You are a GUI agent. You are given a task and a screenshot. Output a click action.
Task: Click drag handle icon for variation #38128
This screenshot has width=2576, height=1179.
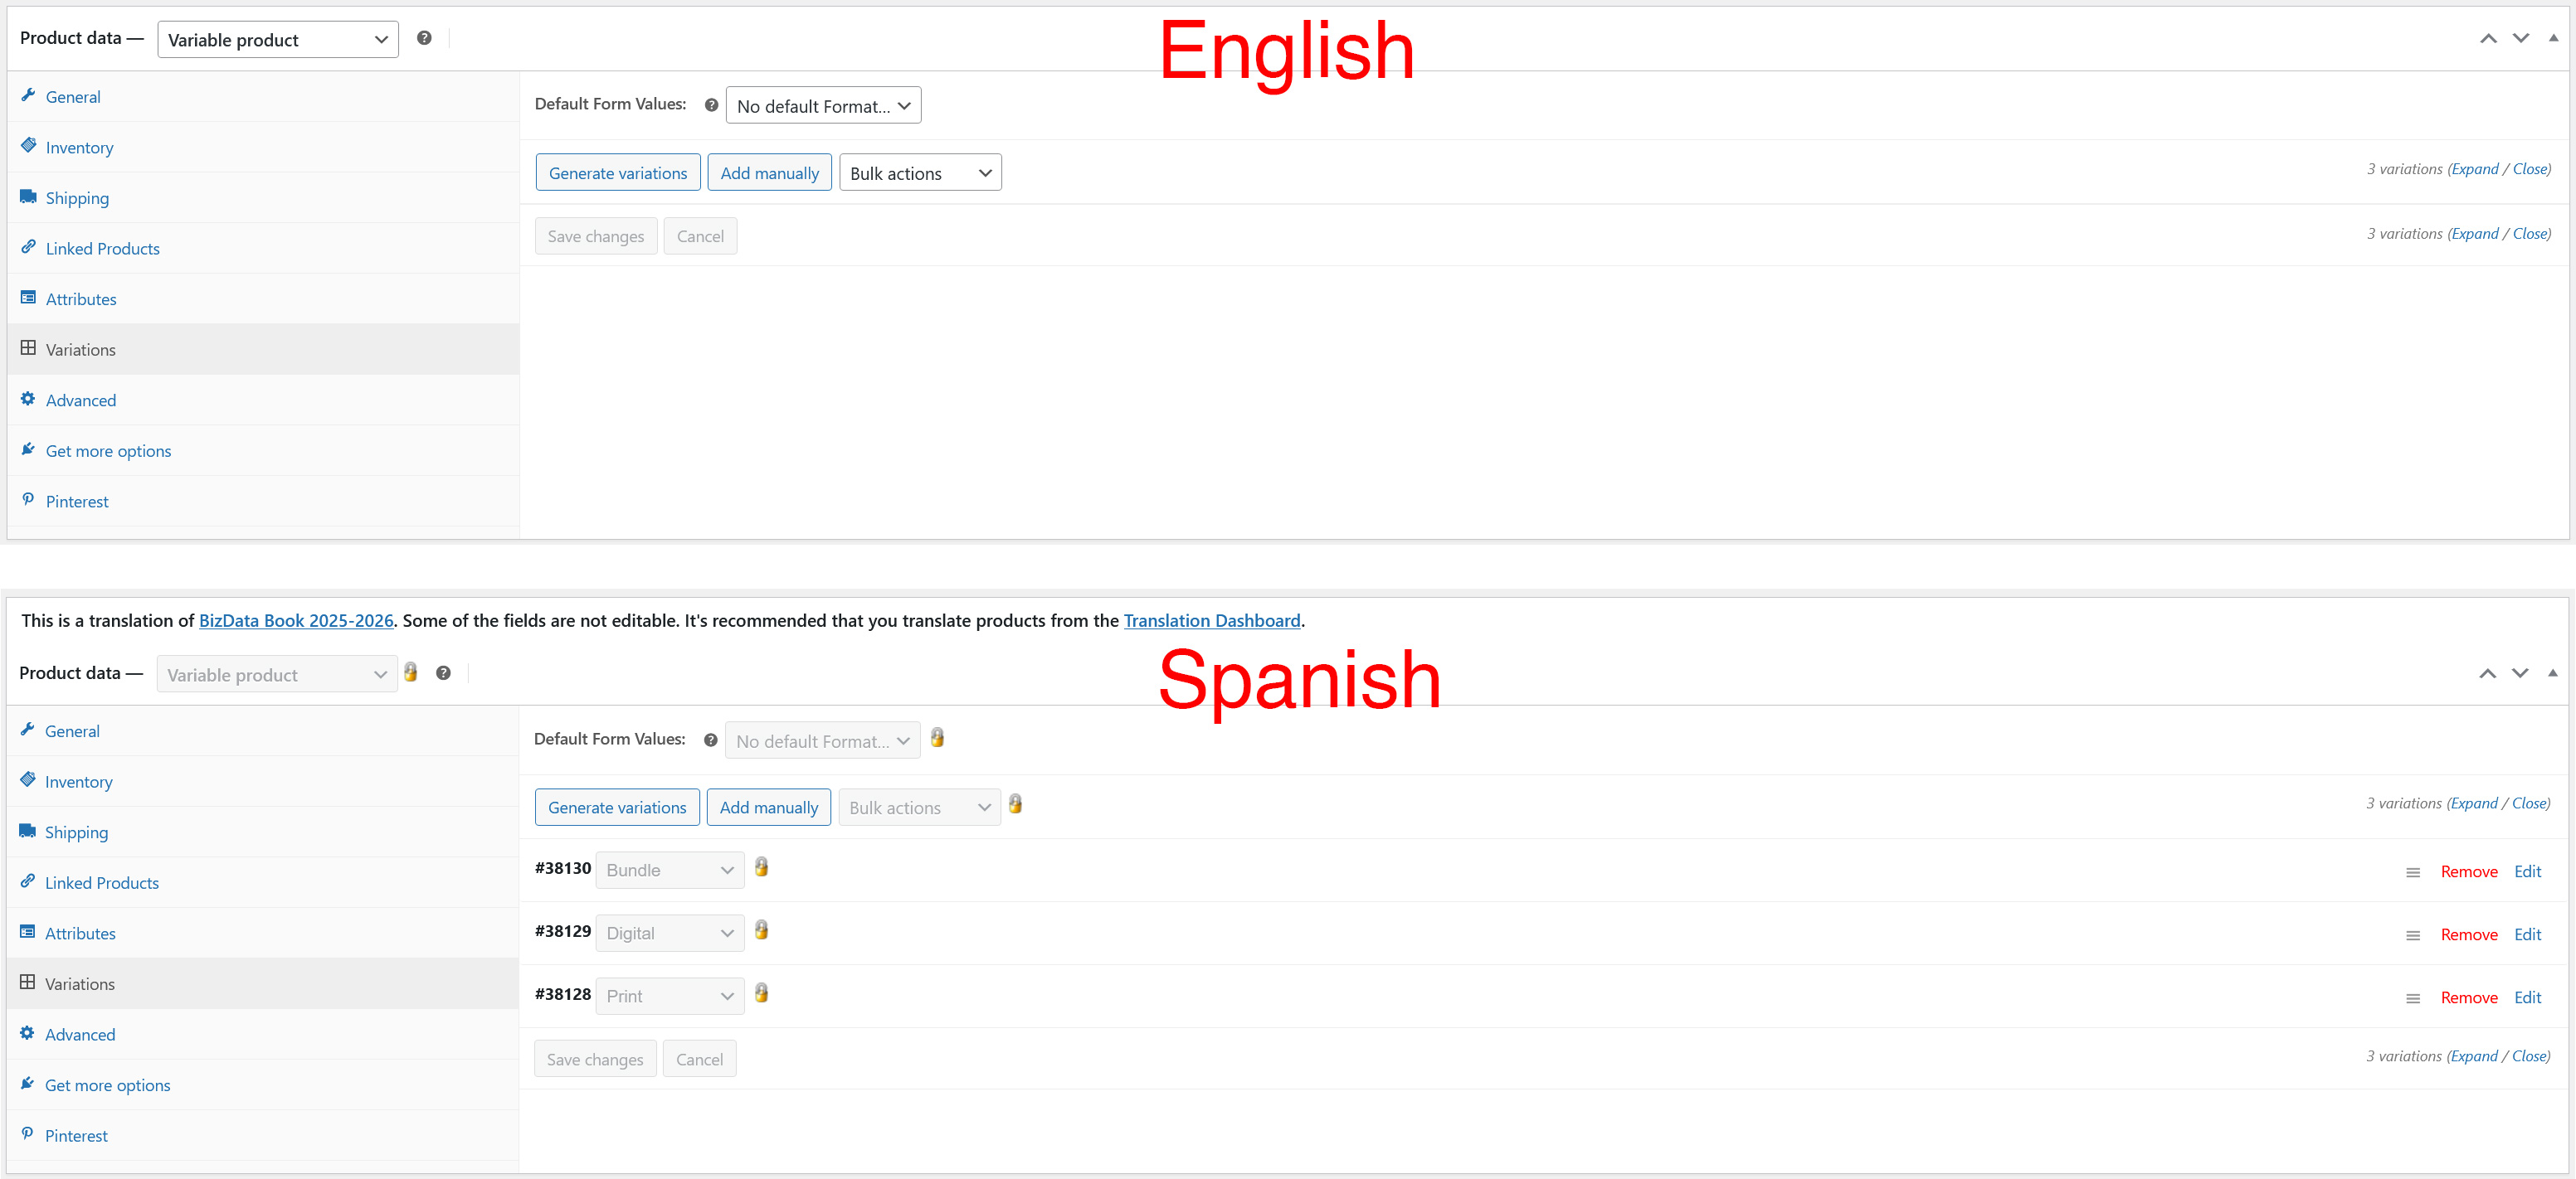tap(2412, 998)
